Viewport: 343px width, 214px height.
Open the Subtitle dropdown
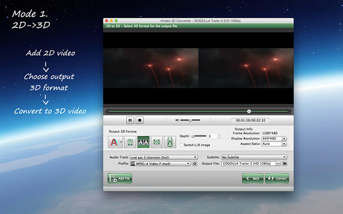pos(254,158)
